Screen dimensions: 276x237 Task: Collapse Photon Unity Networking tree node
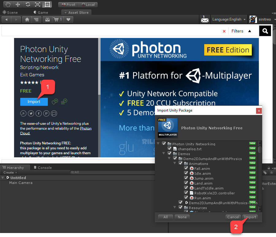tap(158, 143)
